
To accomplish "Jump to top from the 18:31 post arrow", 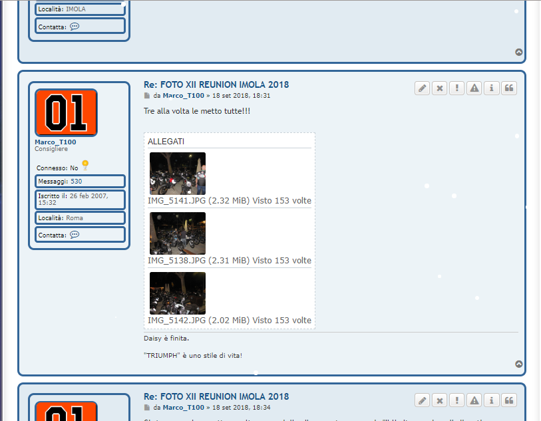I will [518, 364].
